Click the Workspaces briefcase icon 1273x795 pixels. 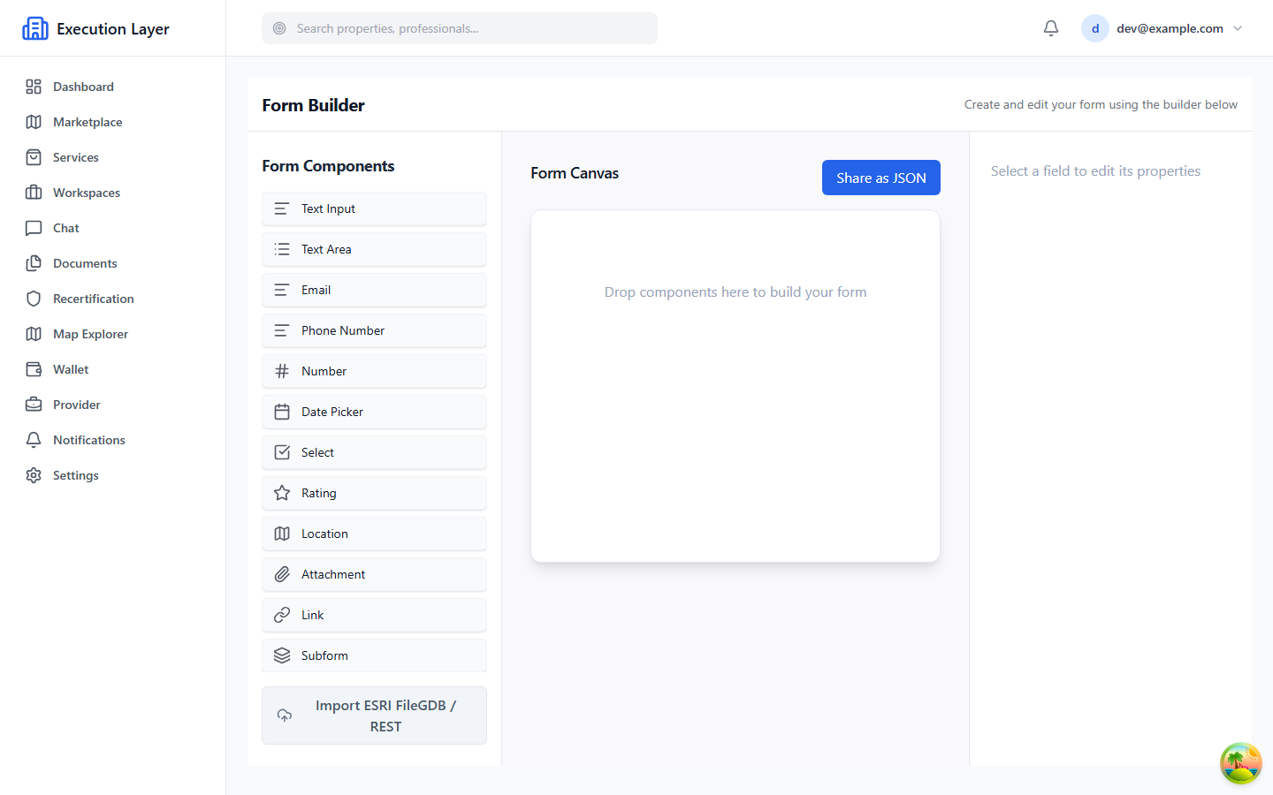point(34,193)
